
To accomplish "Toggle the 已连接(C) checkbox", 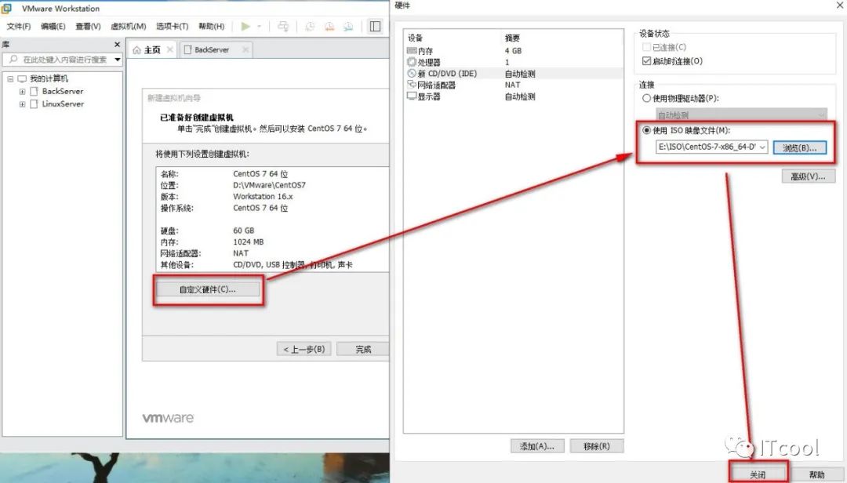I will click(x=646, y=47).
